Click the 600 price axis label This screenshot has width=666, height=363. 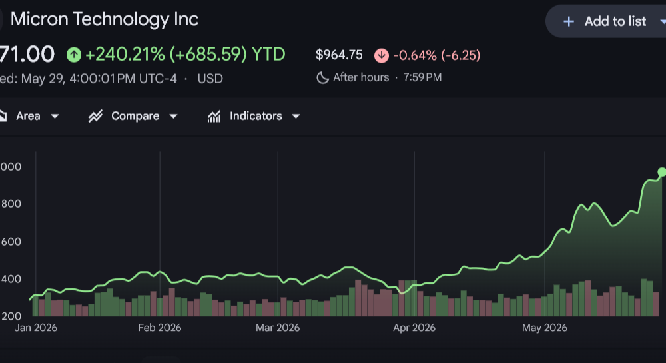11,242
